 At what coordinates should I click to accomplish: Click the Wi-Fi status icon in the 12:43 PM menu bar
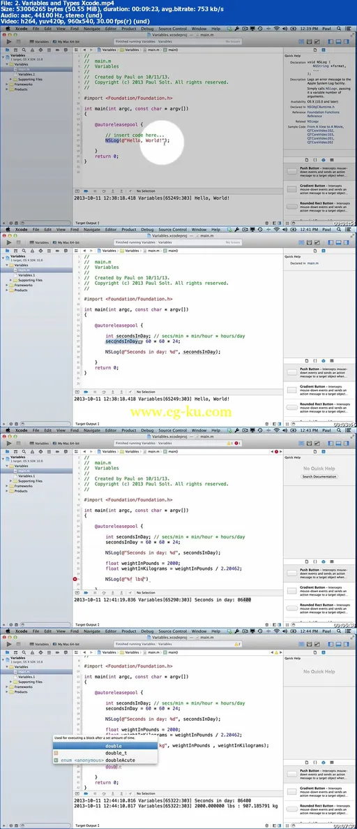tap(276, 430)
